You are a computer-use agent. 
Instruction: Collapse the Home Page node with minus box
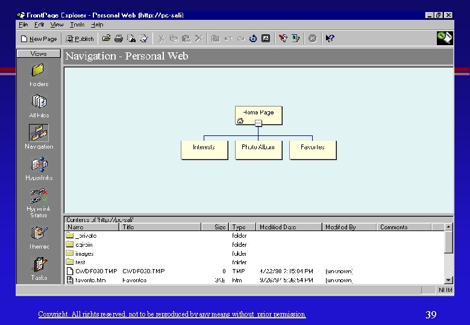point(258,123)
